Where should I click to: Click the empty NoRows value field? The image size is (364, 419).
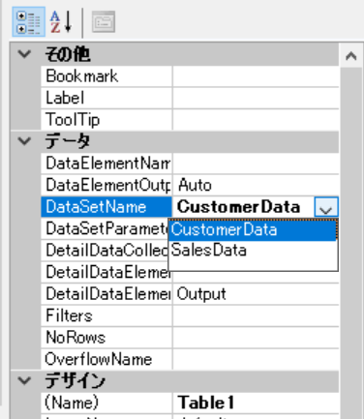[x=256, y=338]
